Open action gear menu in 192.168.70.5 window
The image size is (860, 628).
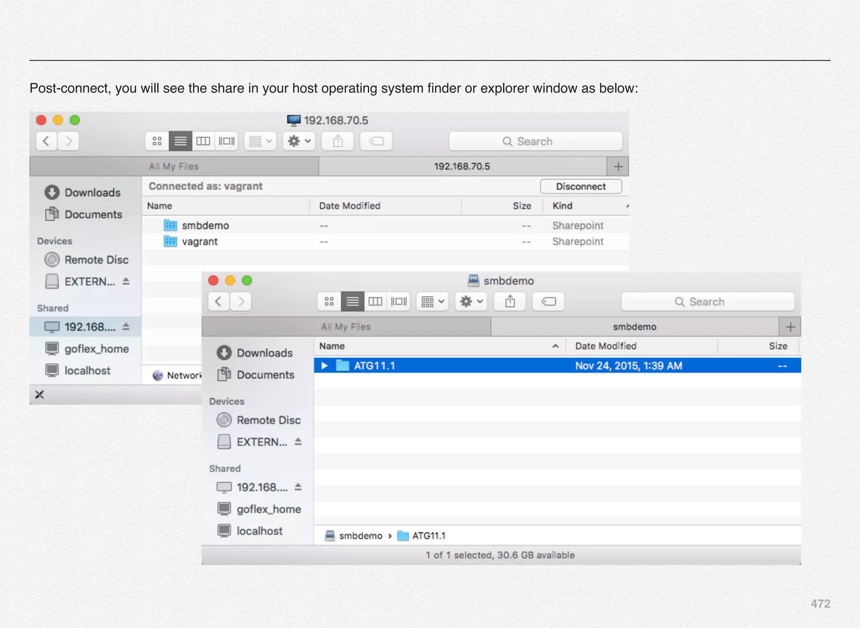click(299, 141)
